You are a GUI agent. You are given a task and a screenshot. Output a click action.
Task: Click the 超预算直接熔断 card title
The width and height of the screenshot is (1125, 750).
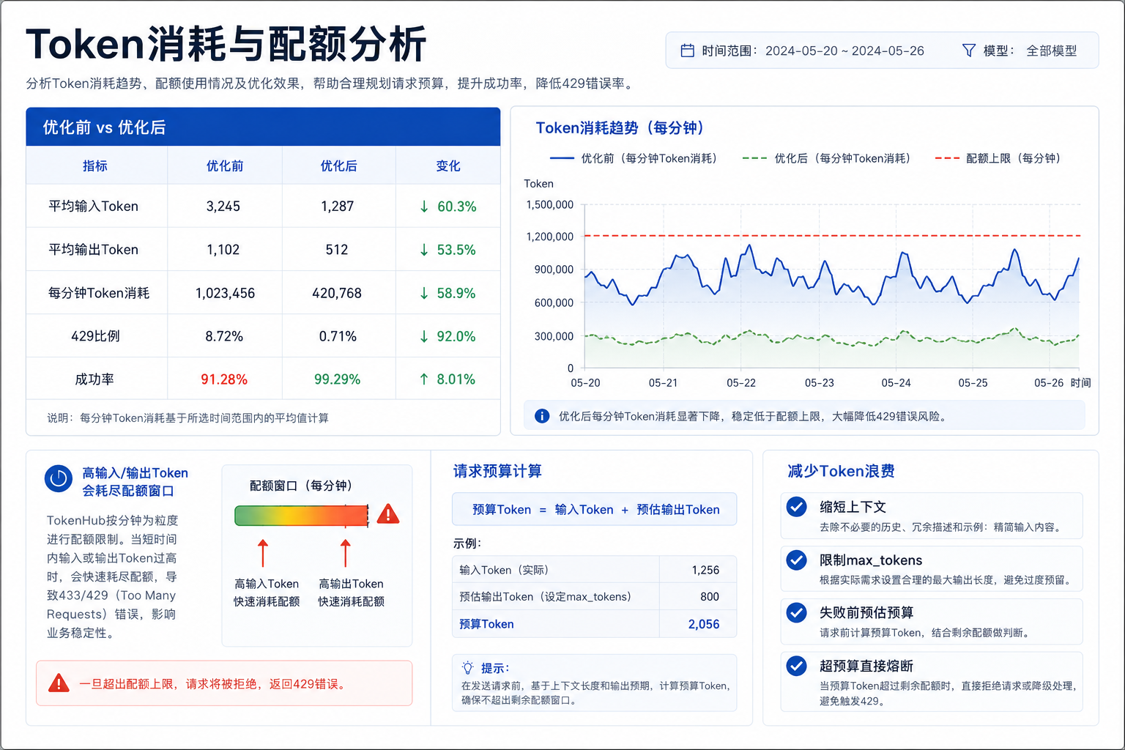(866, 666)
